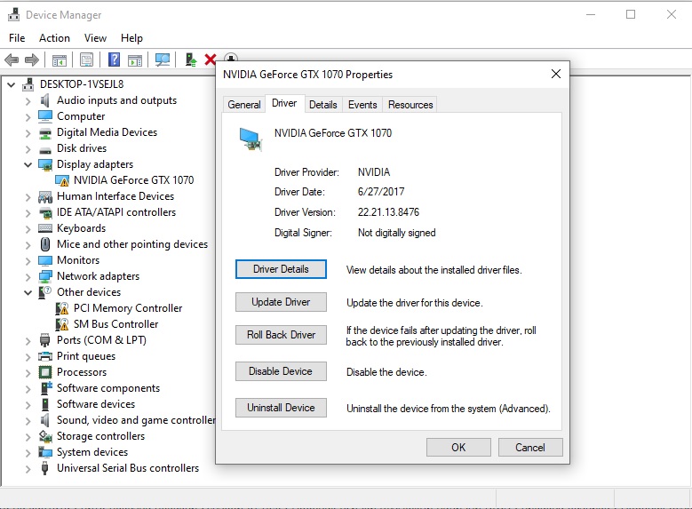Open the Properties toolbar icon

(x=86, y=60)
